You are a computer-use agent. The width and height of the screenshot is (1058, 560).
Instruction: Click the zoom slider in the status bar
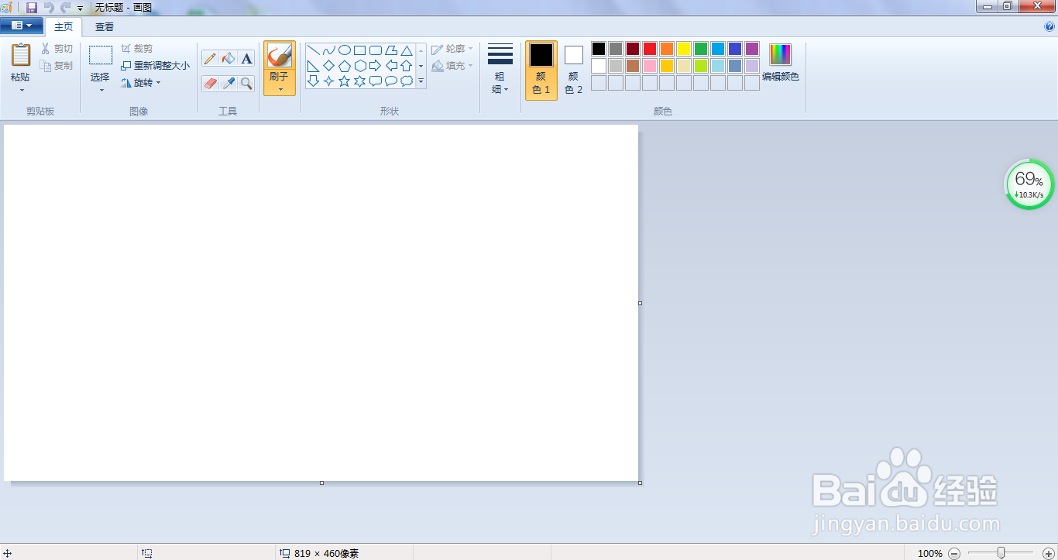1001,553
